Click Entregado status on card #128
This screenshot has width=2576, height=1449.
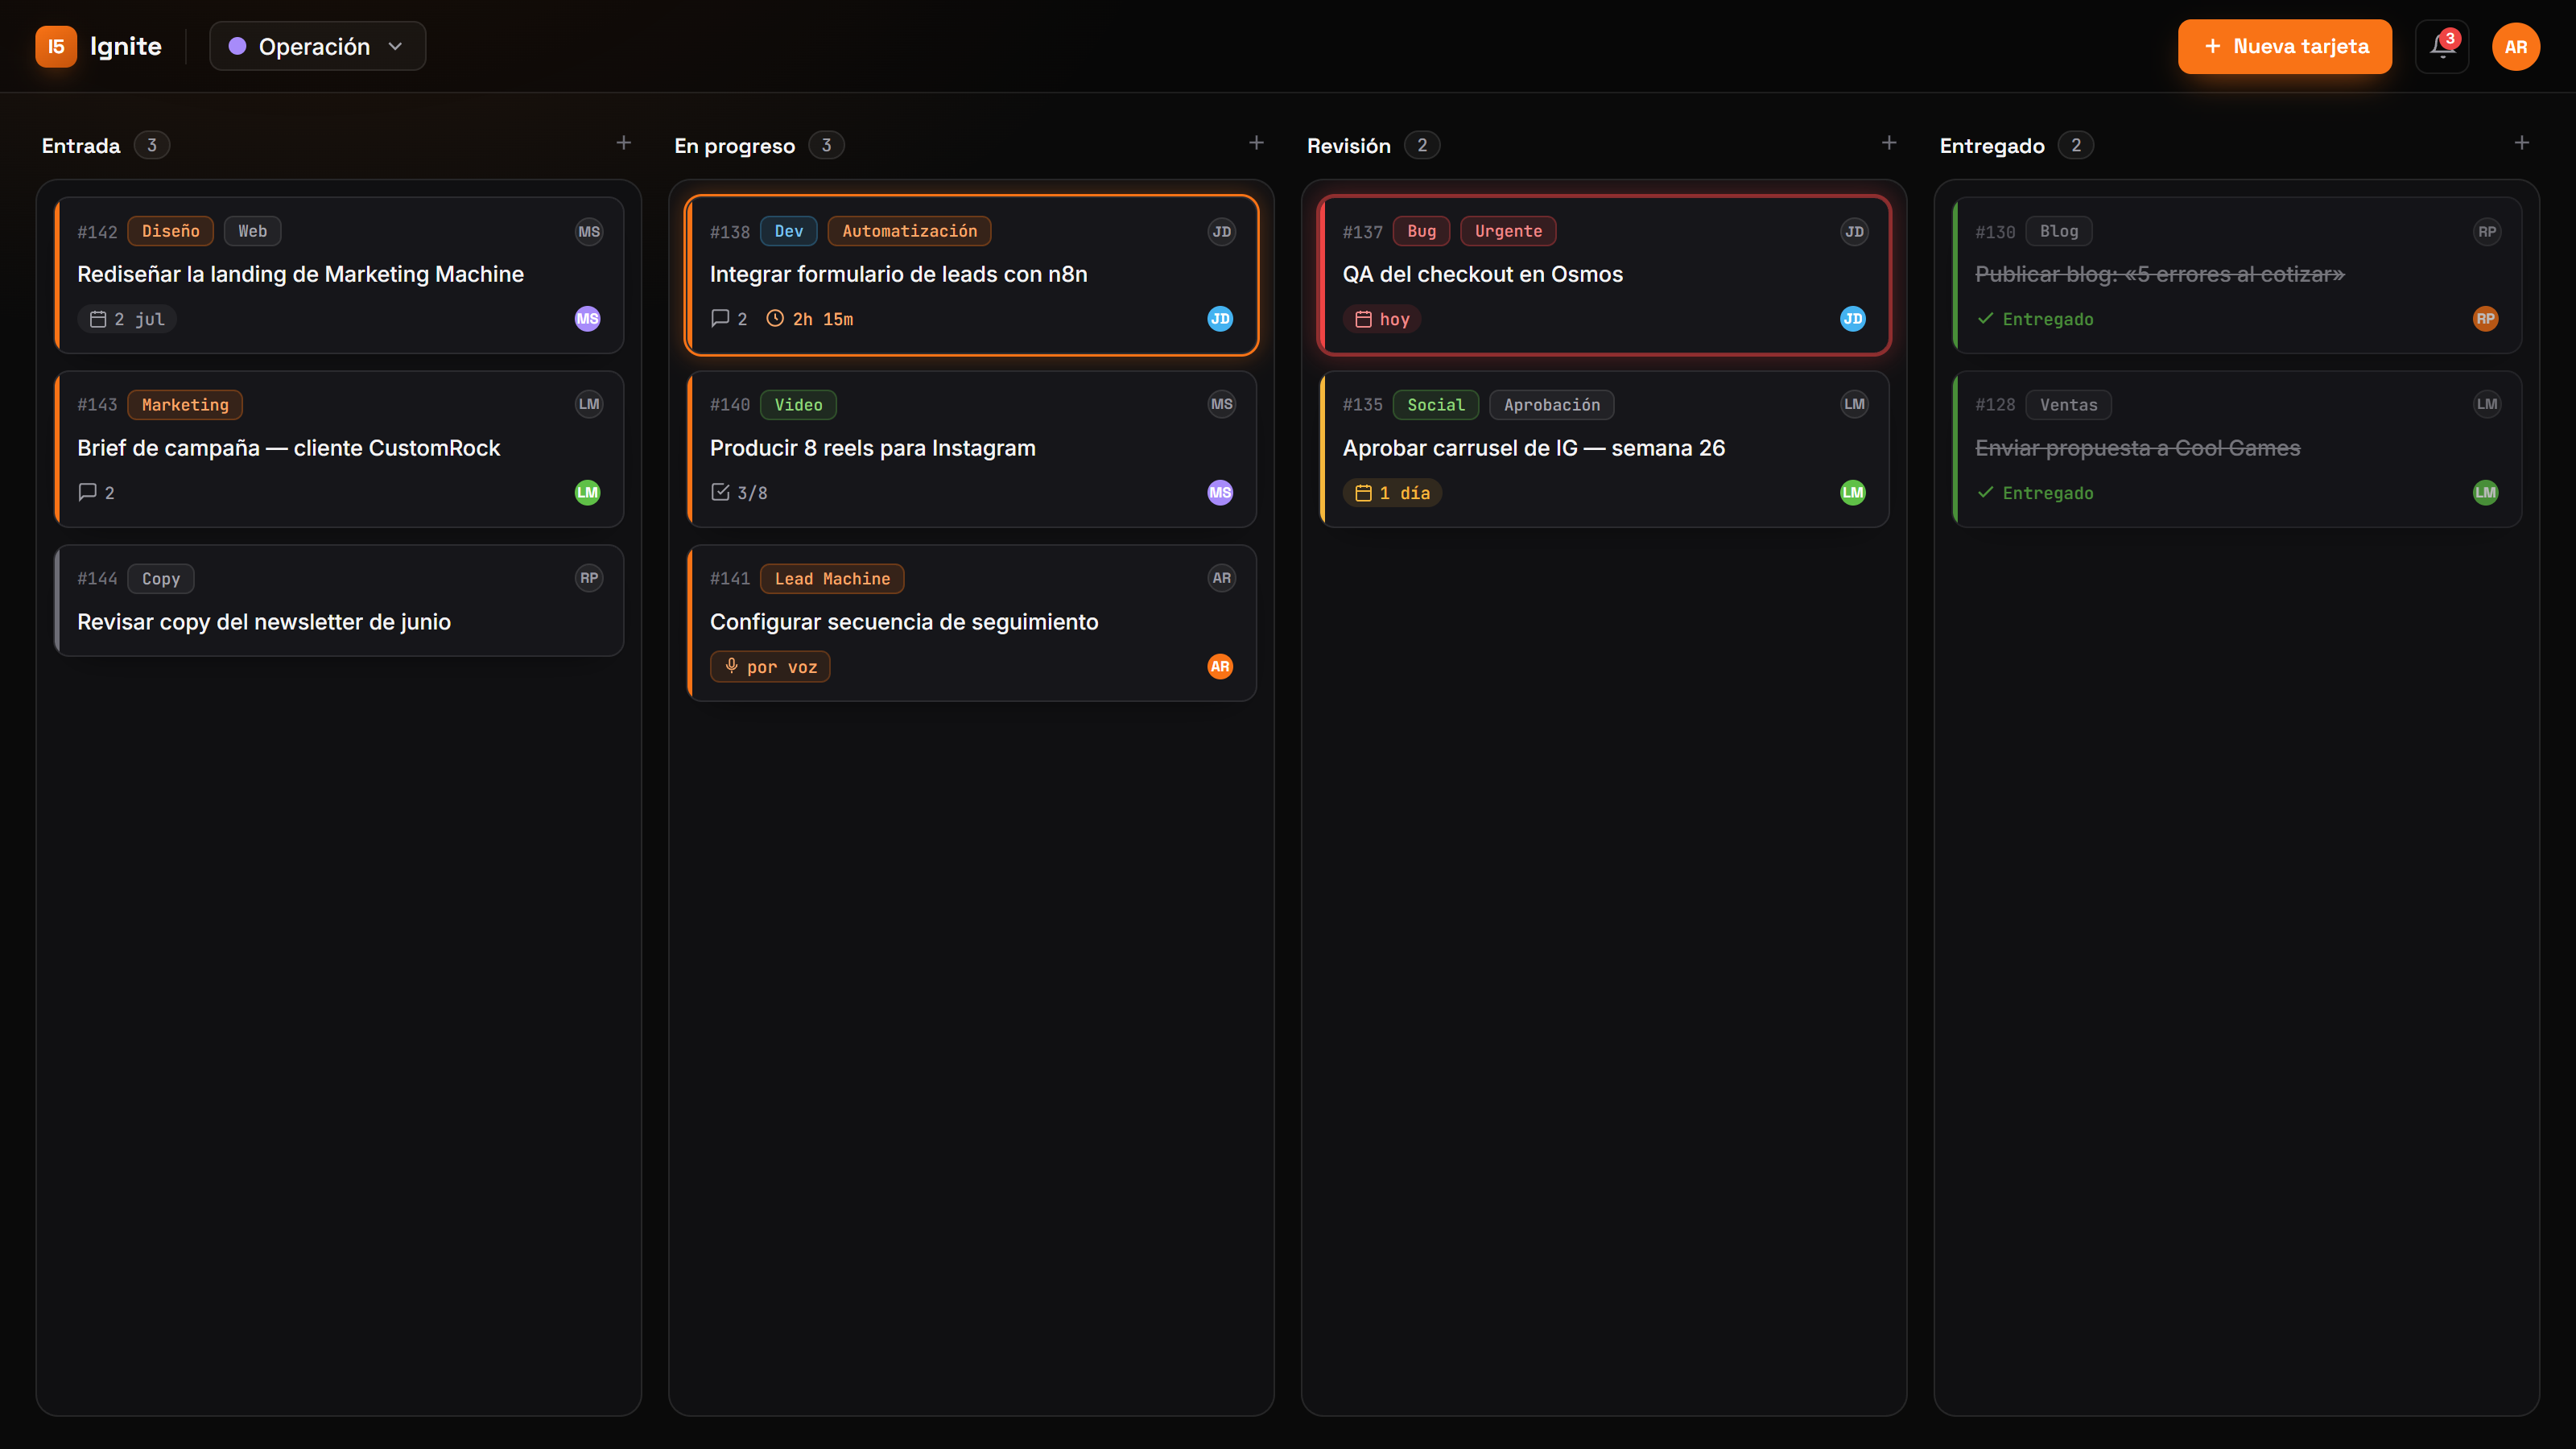point(2035,493)
